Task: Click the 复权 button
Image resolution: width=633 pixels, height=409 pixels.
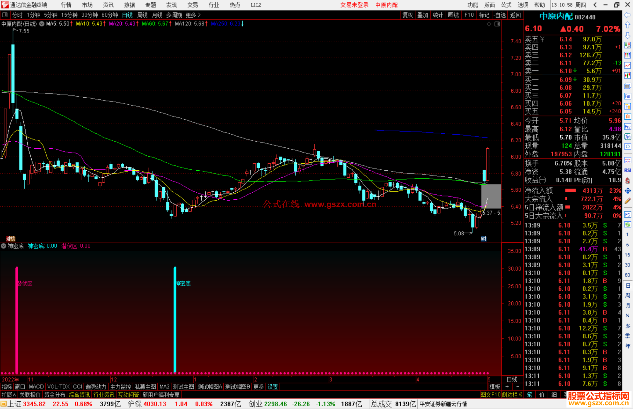Action: 407,15
